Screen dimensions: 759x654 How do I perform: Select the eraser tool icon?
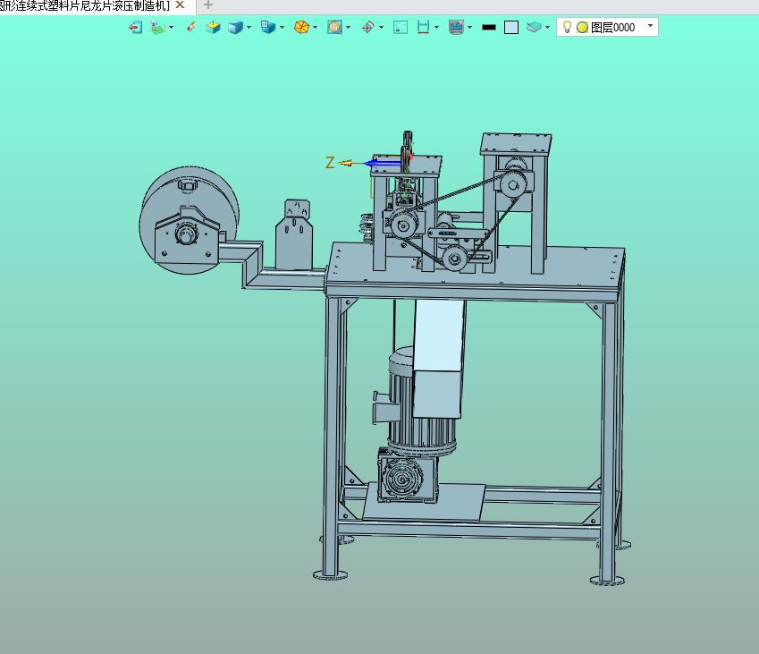coord(191,27)
